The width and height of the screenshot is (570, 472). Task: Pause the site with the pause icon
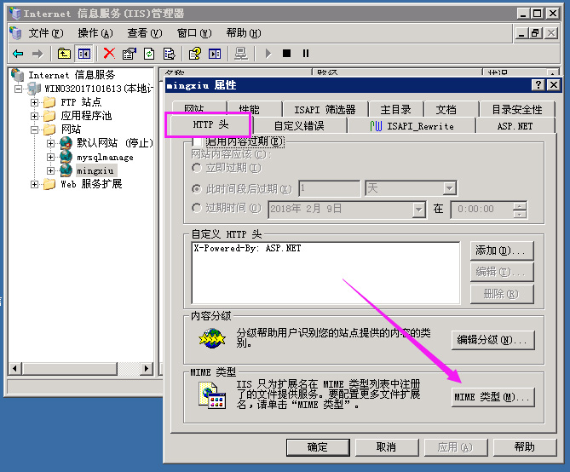306,54
